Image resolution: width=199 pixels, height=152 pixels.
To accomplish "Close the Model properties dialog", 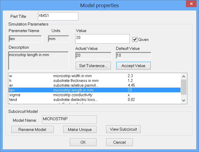I will 190,4.
